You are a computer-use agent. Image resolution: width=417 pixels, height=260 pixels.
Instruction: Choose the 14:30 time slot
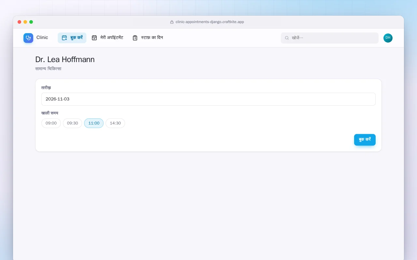pyautogui.click(x=115, y=123)
